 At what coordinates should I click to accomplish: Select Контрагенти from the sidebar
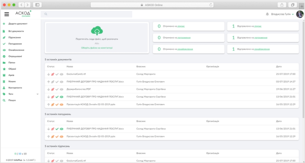pos(15,88)
